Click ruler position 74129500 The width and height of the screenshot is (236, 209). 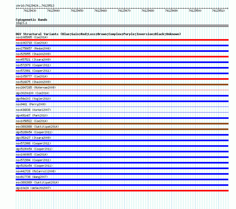click(x=195, y=11)
